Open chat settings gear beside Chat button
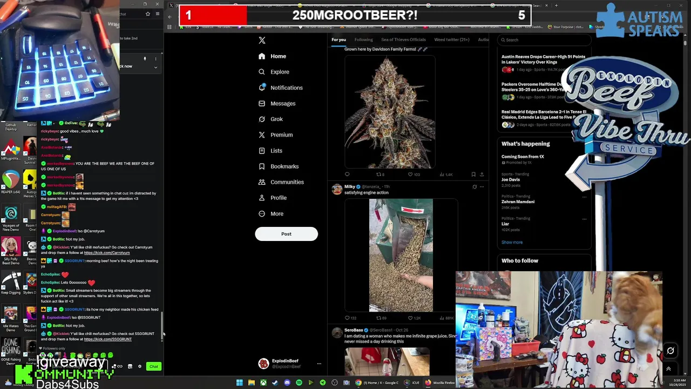691x389 pixels. 140,366
